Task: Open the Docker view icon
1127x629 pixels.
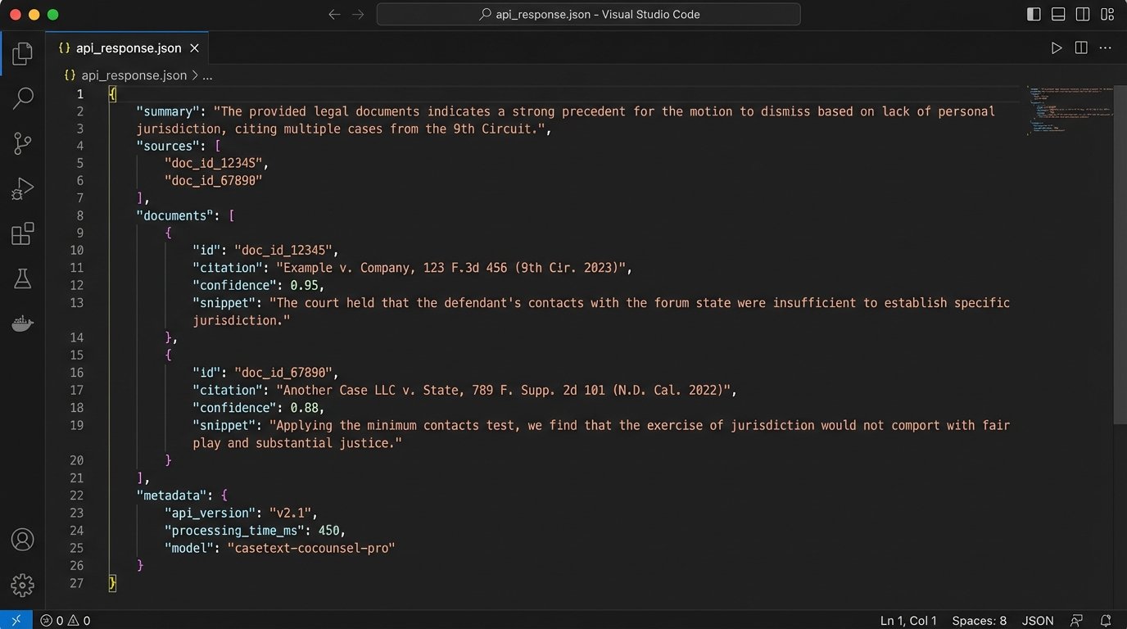Action: 22,324
